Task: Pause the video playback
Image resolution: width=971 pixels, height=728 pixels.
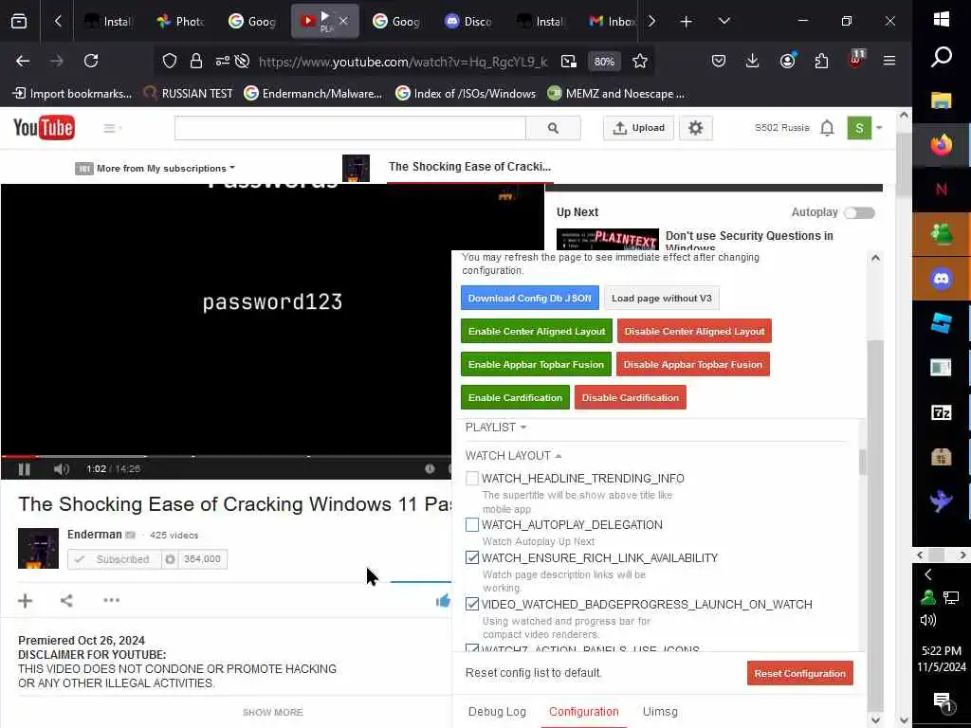Action: coord(24,469)
